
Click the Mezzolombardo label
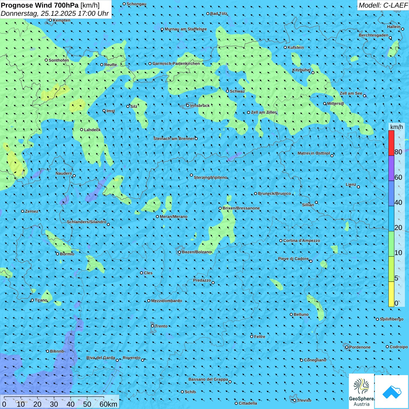(x=167, y=301)
